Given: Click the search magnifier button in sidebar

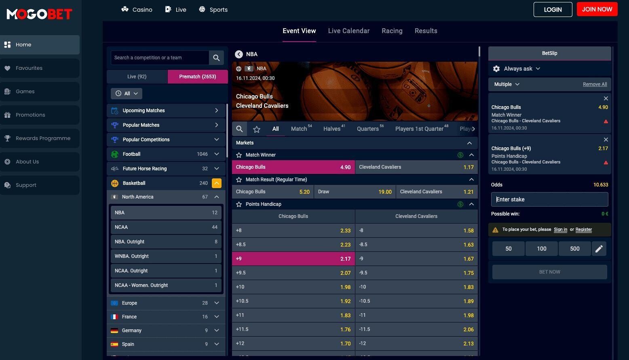Looking at the screenshot, I should (x=216, y=58).
